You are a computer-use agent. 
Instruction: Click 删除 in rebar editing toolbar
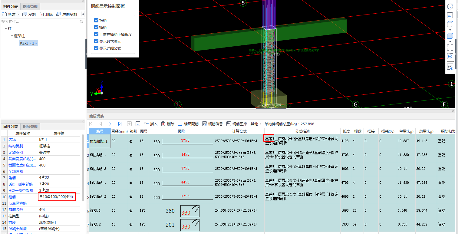pyautogui.click(x=167, y=124)
